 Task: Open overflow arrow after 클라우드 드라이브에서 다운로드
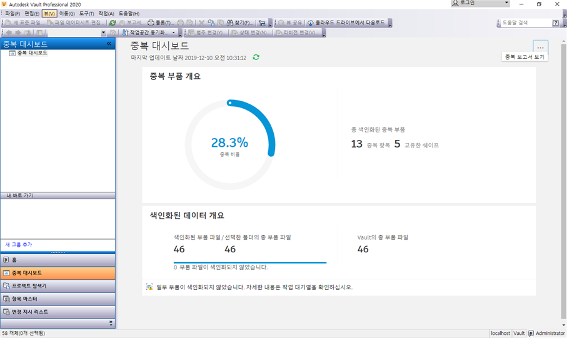coord(390,24)
